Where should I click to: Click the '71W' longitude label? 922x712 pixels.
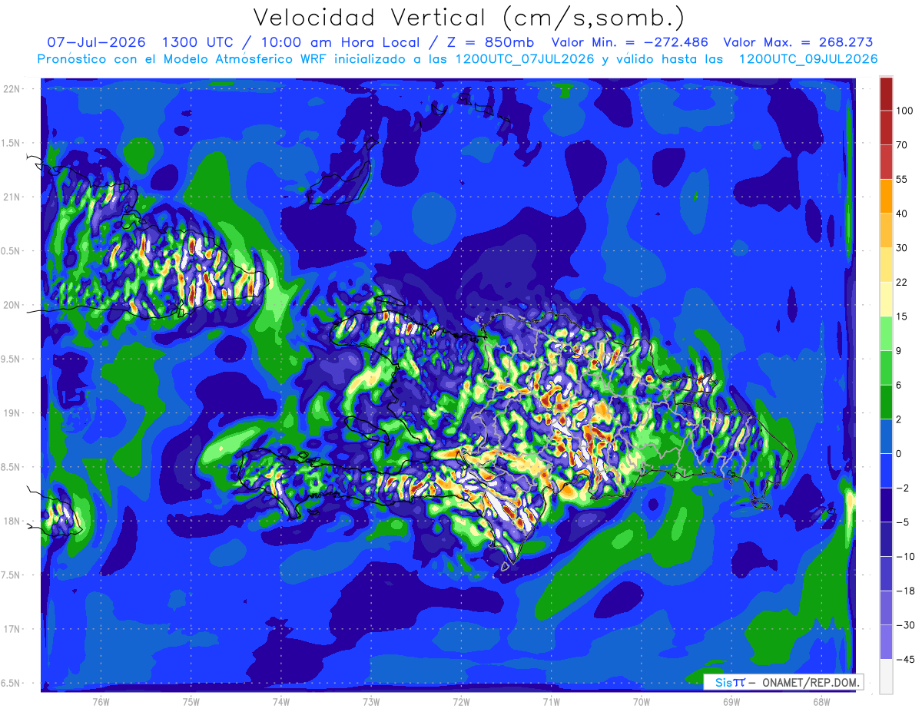(551, 702)
